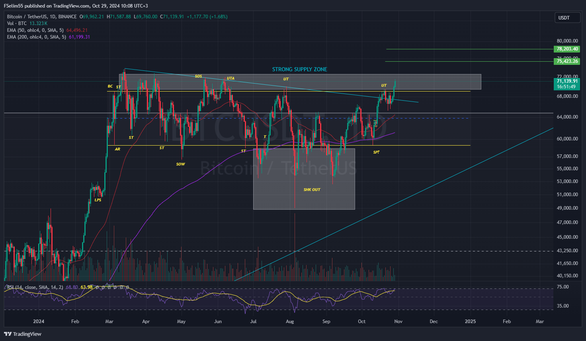Click the 2025 label on time axis
Viewport: 586px width, 341px height.
tap(470, 322)
